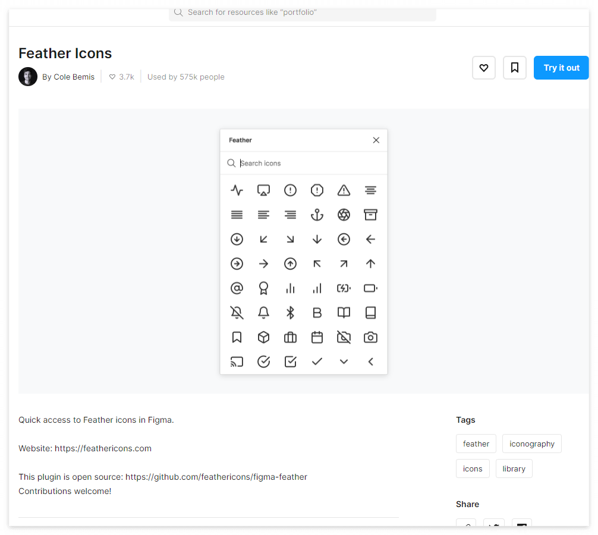
Task: Select the check-square icon
Action: click(290, 362)
